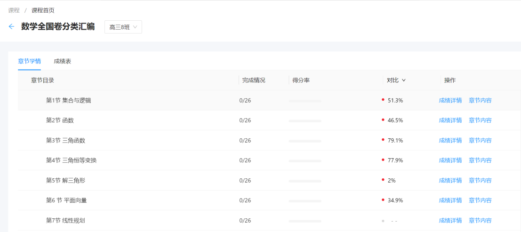The width and height of the screenshot is (521, 232).
Task: Click the 得分率 bar for 第7节 线性规划
Action: tap(305, 221)
